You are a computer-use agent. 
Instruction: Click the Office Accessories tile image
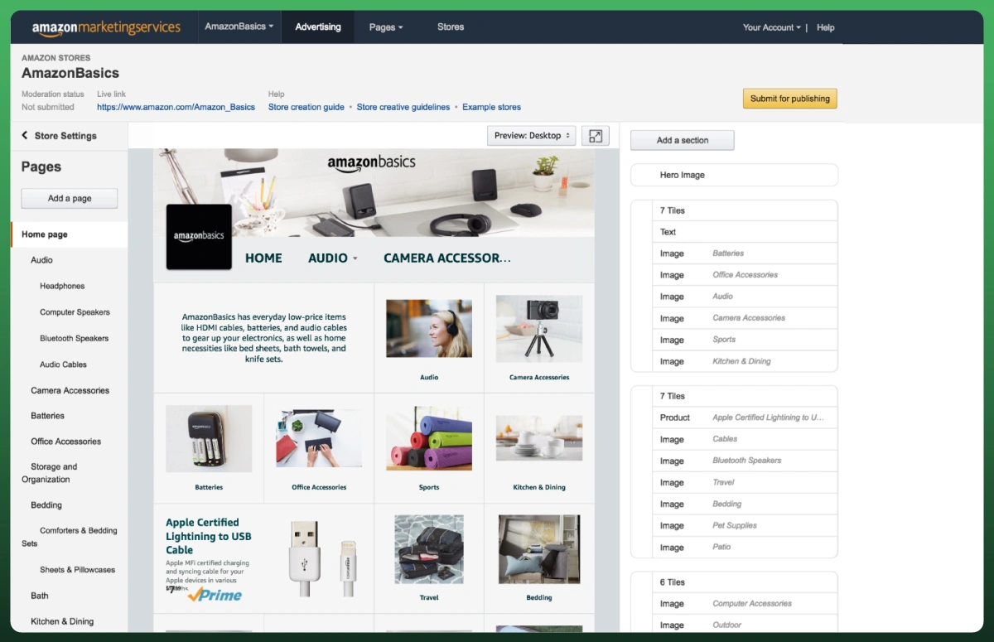[x=319, y=438]
